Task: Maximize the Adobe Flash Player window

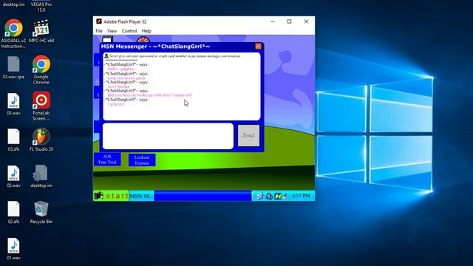Action: [x=289, y=21]
